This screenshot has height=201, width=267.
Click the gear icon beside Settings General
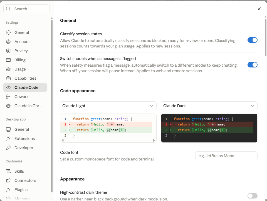tap(8, 32)
